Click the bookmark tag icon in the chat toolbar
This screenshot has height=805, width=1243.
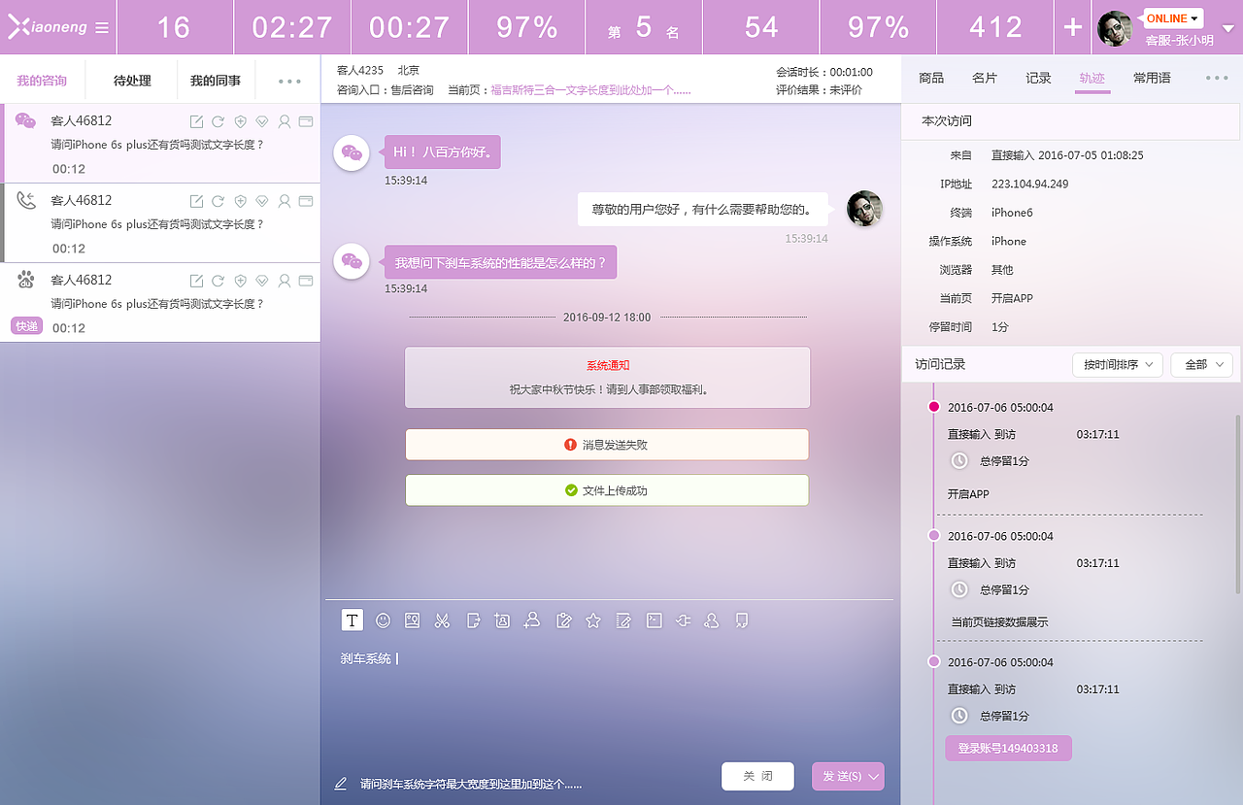tap(742, 621)
